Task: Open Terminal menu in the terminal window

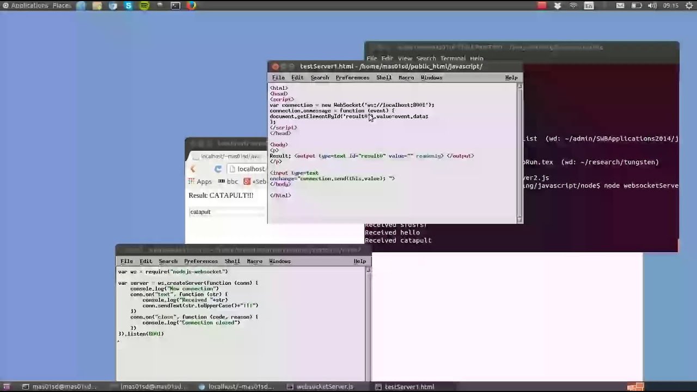Action: (453, 58)
